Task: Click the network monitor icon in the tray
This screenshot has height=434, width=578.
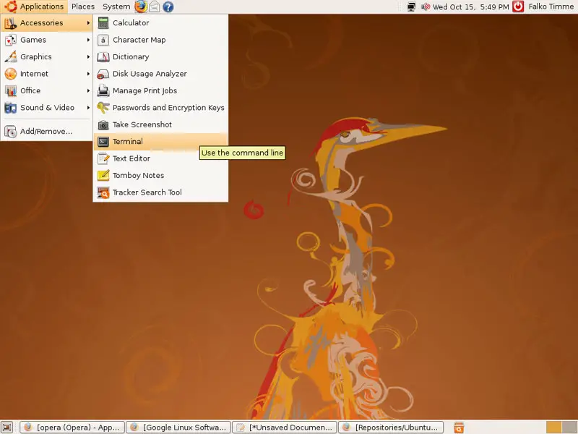Action: click(x=411, y=7)
